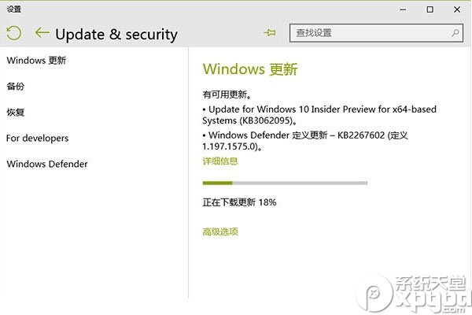Open the 备份 section
This screenshot has width=472, height=315.
(x=16, y=86)
